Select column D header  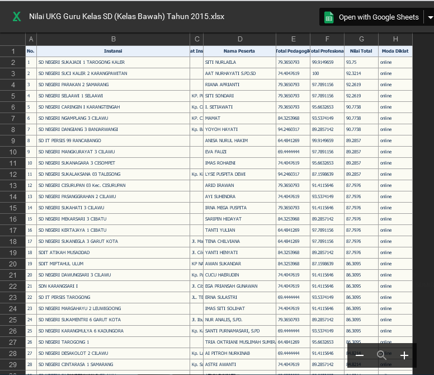pos(240,39)
